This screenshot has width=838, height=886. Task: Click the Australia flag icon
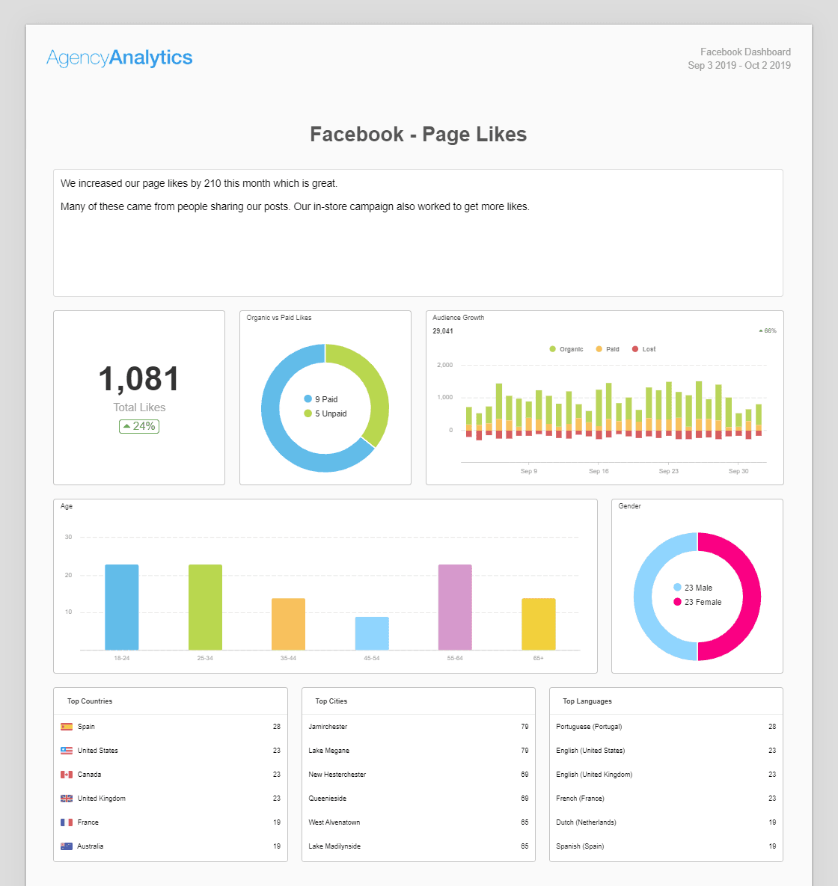[x=67, y=846]
